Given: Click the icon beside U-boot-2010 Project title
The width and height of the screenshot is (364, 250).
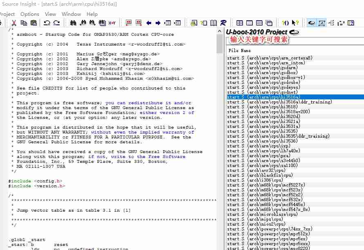Looking at the screenshot, I should [294, 32].
